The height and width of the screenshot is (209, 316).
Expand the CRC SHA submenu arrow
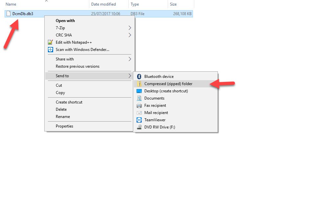[130, 35]
